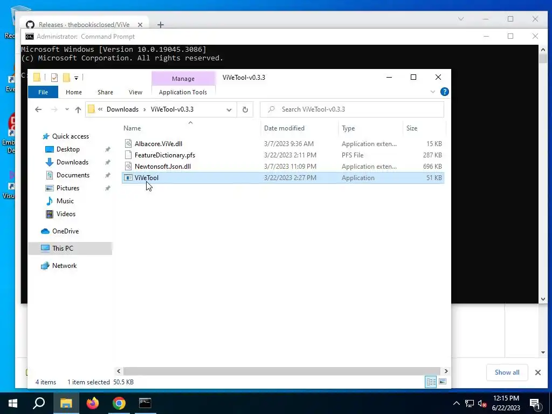
Task: Click the muted volume tray icon
Action: point(482,403)
